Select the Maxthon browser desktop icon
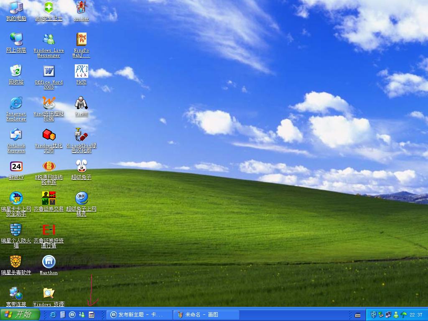Screen dimensions: 428x321 [48, 262]
